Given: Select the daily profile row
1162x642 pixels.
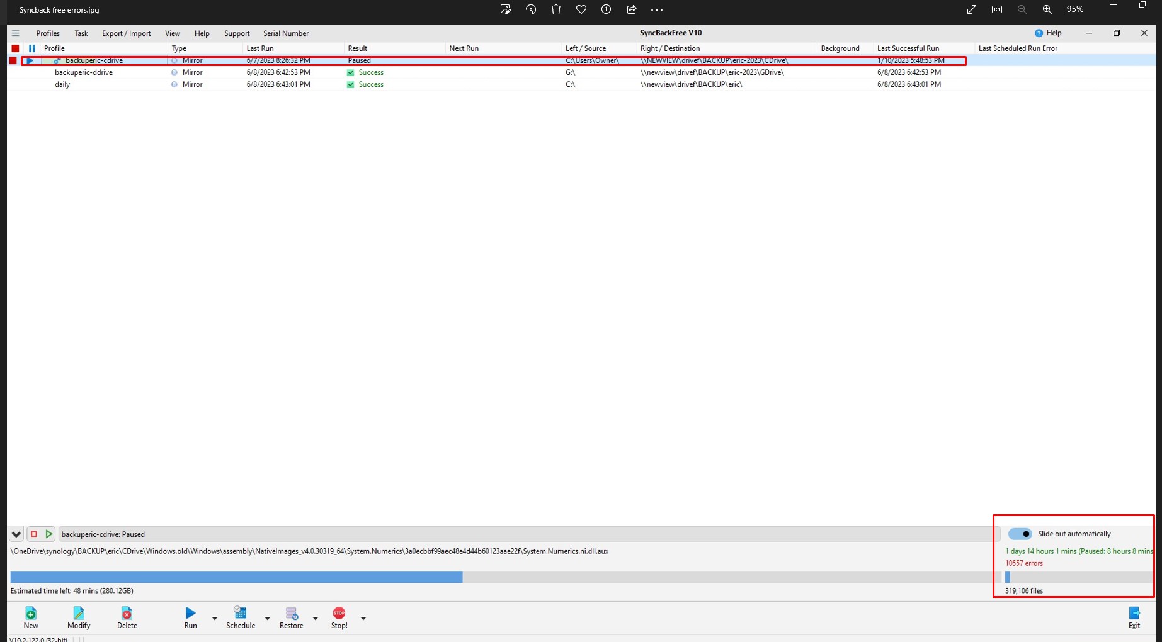Looking at the screenshot, I should (581, 84).
